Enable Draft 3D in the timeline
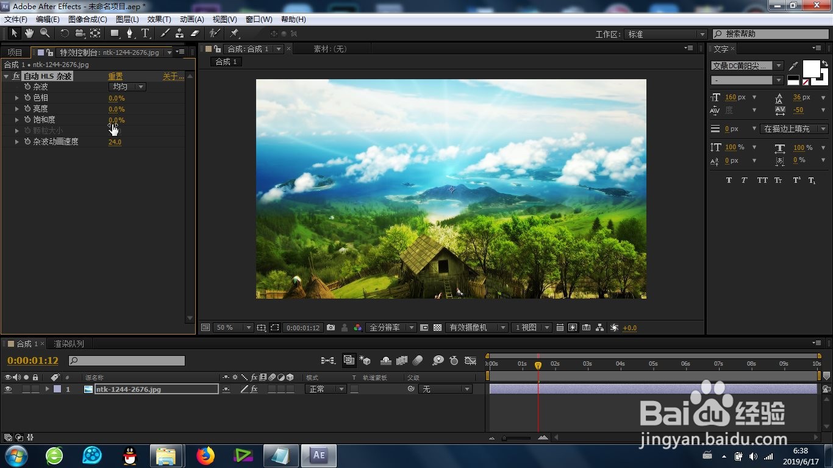 pyautogui.click(x=365, y=361)
